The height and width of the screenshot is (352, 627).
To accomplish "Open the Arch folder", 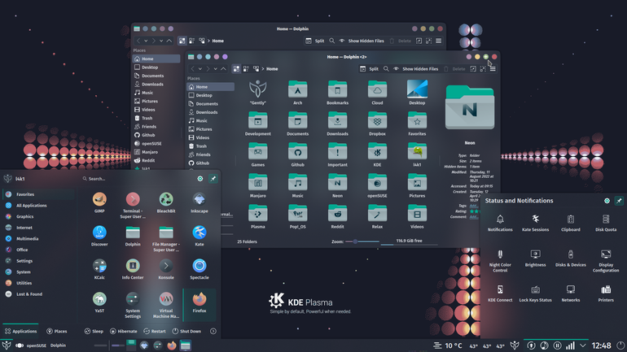I will click(297, 93).
